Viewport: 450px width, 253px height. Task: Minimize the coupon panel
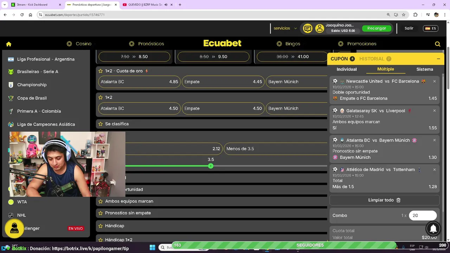[438, 59]
